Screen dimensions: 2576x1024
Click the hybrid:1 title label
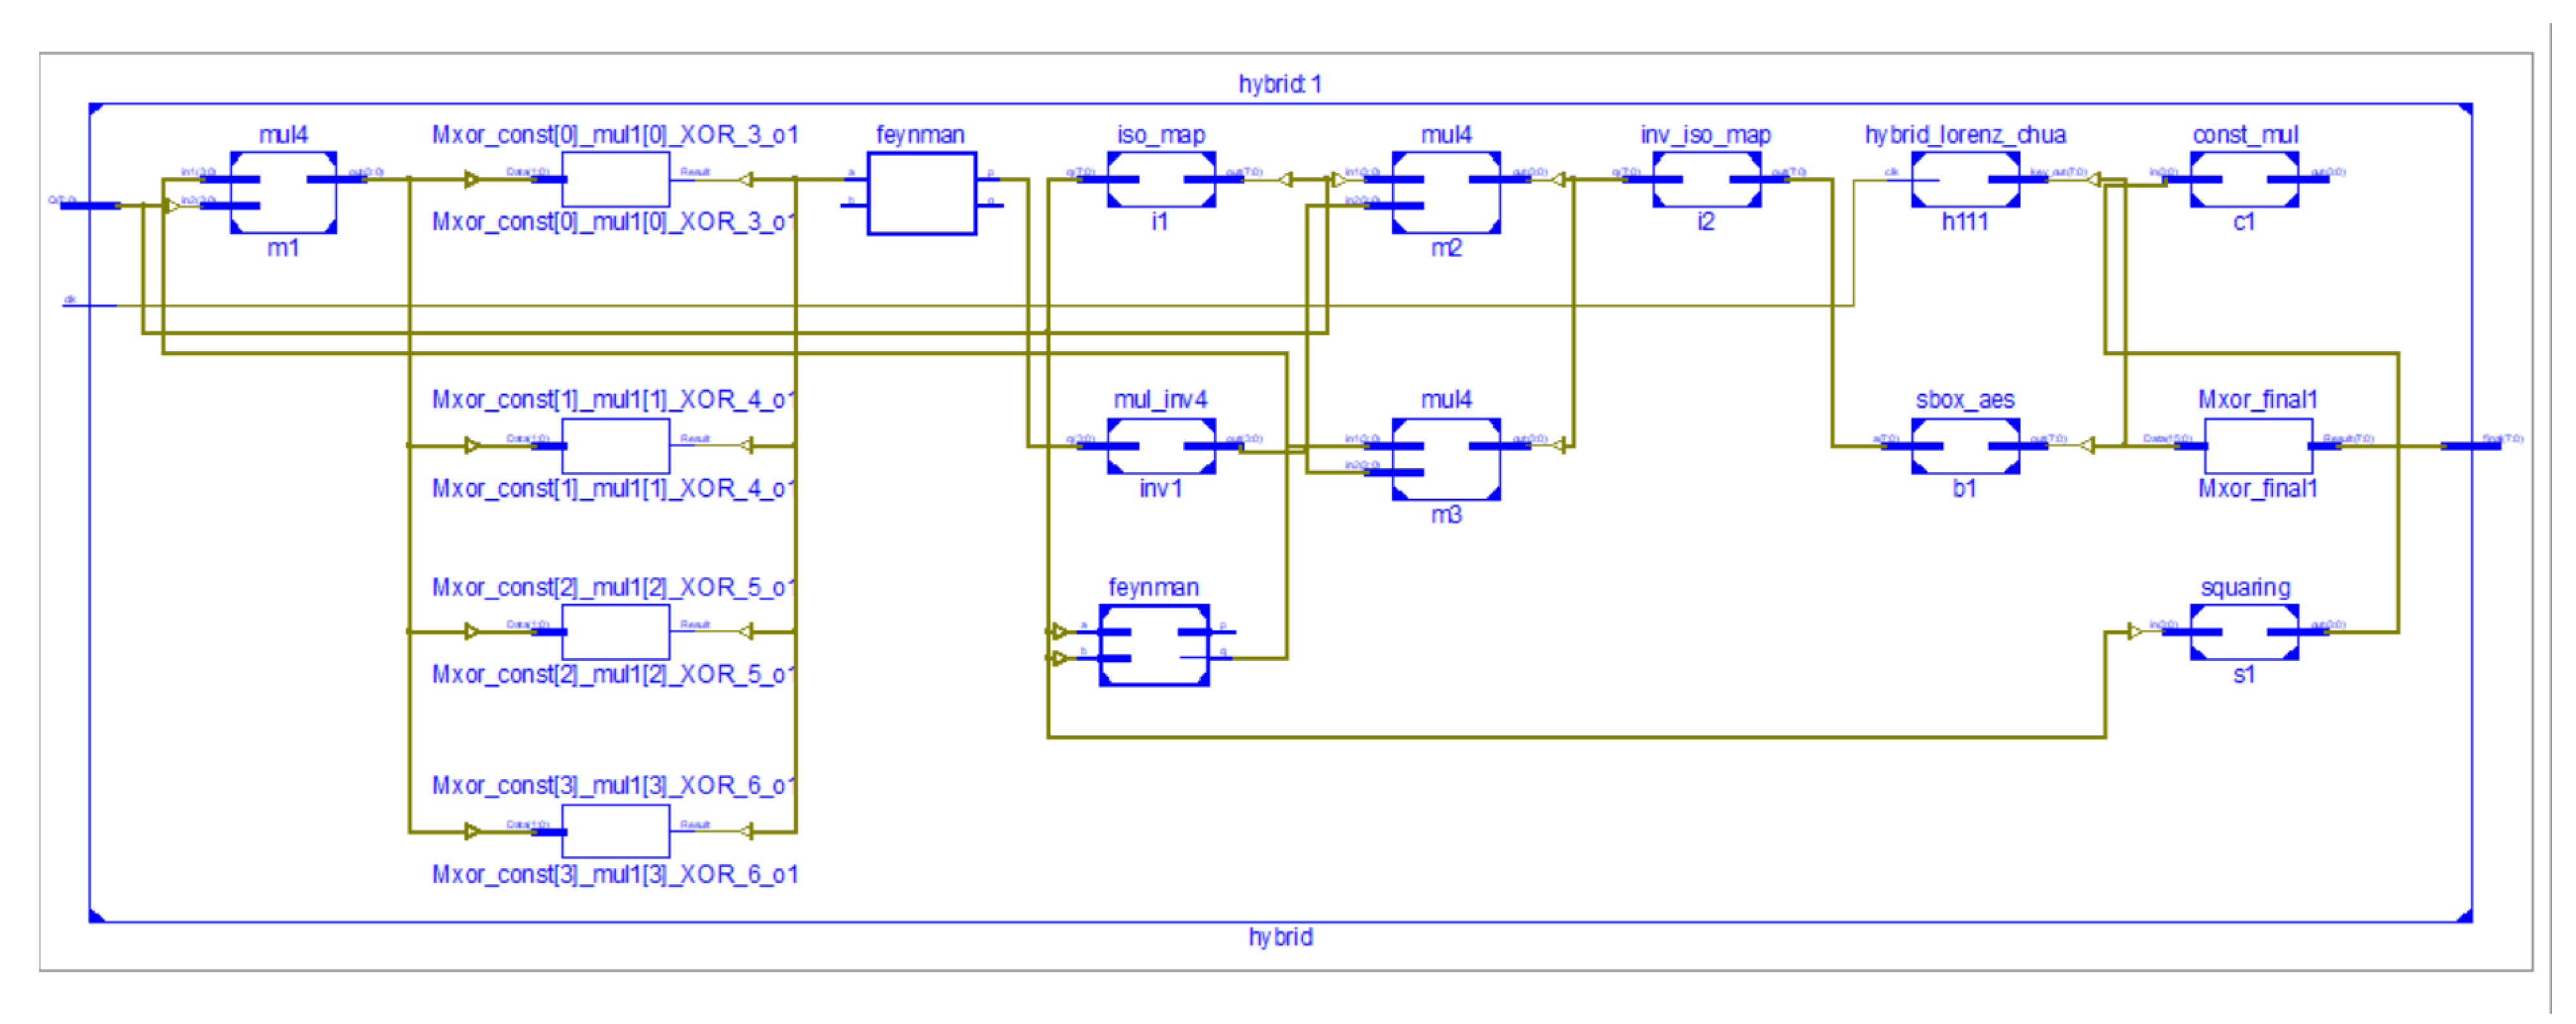coord(1280,84)
